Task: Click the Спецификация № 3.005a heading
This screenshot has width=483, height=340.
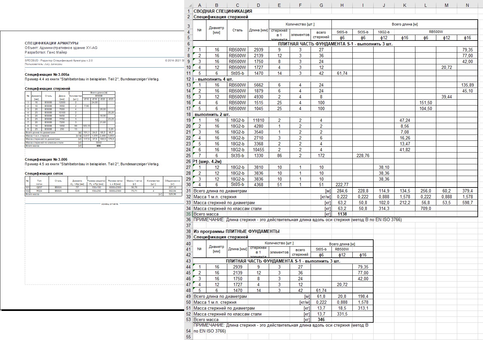Action: [x=47, y=75]
